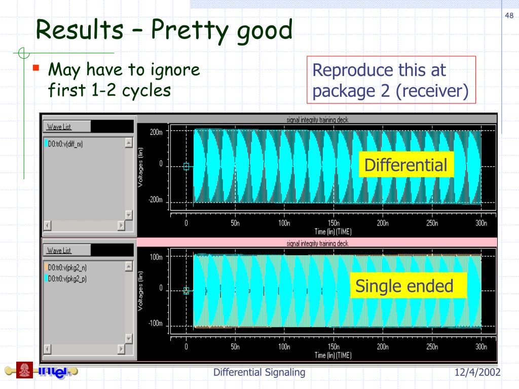Click the cursor marker on differential plot
The image size is (519, 389).
pos(186,167)
